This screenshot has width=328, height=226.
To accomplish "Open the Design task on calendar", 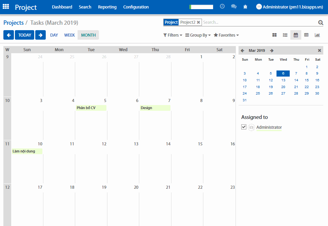I will pos(155,108).
